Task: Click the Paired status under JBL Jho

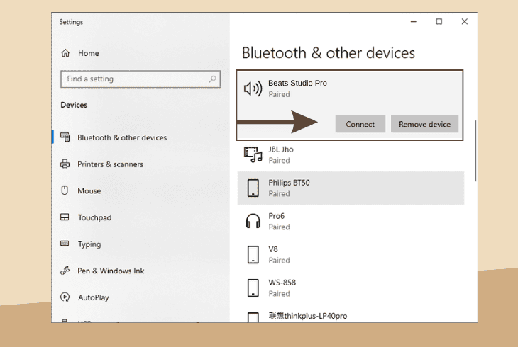Action: tap(279, 160)
